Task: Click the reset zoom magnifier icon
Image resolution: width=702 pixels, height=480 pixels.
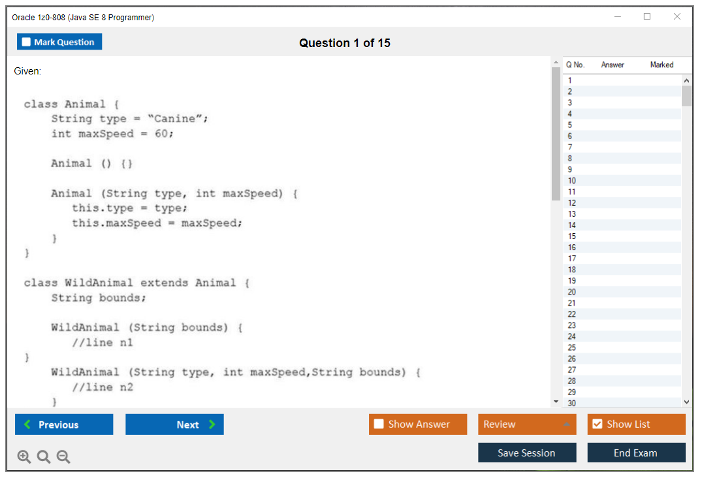Action: [44, 457]
